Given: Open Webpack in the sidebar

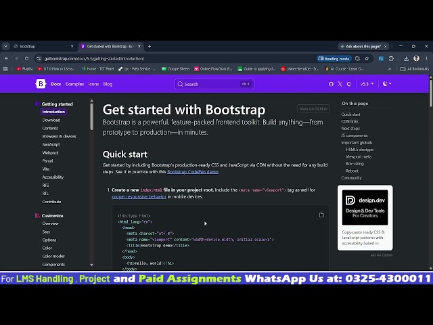Looking at the screenshot, I should pos(50,152).
